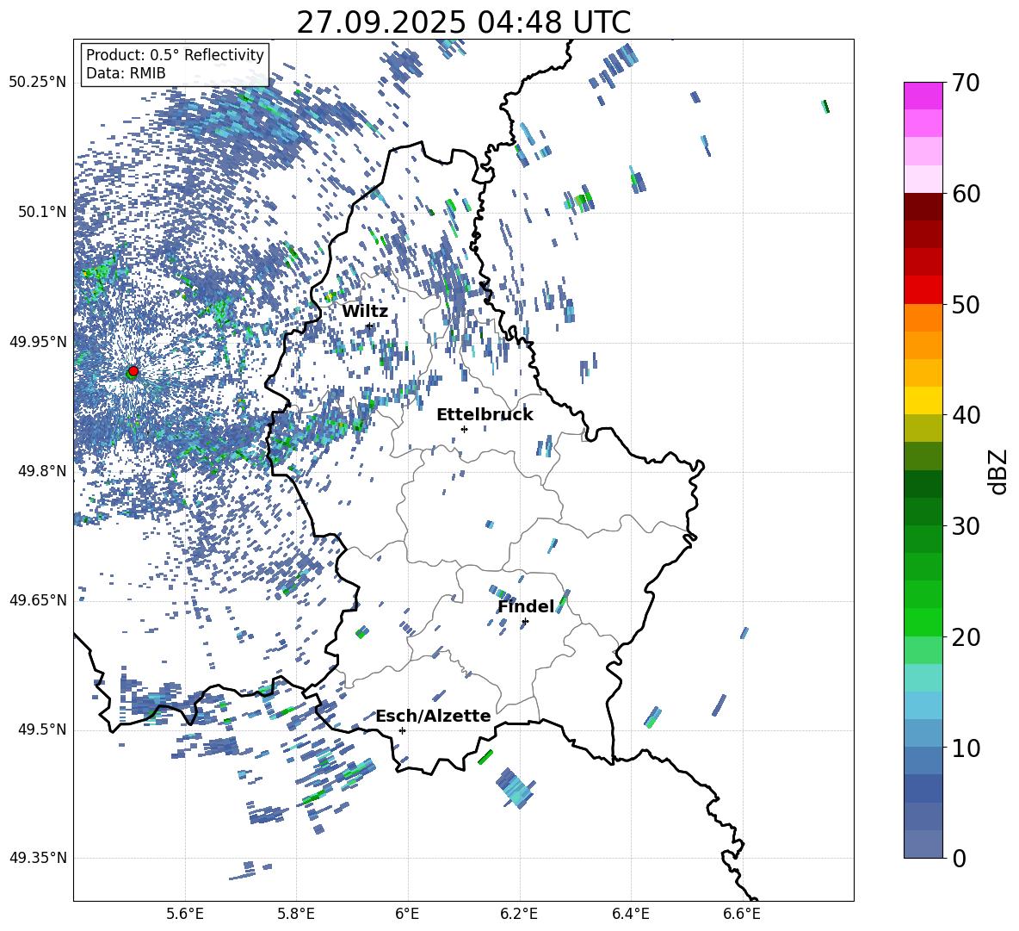Pick the dark red swatch just below 60

pyautogui.click(x=923, y=207)
